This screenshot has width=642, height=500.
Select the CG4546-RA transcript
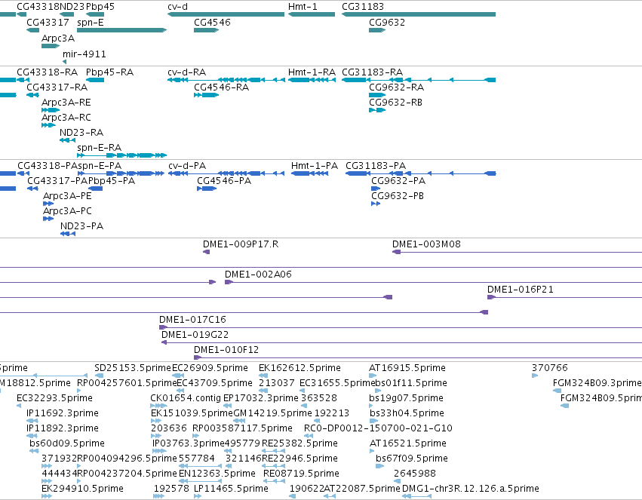[x=207, y=95]
